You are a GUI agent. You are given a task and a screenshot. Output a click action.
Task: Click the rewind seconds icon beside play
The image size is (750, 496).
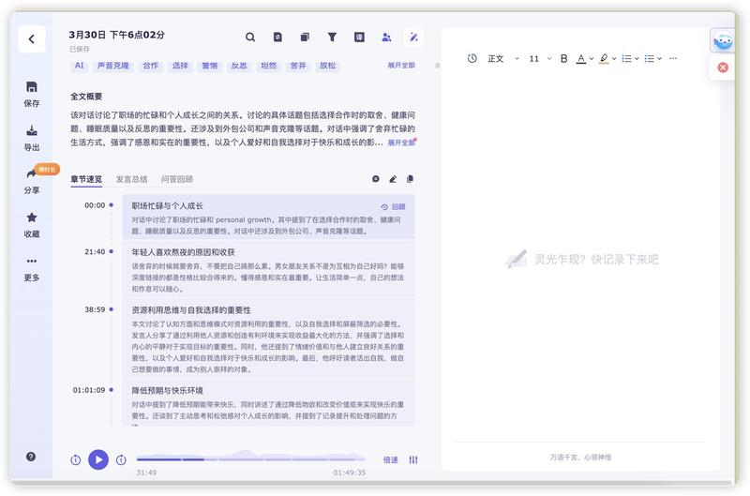pos(76,460)
